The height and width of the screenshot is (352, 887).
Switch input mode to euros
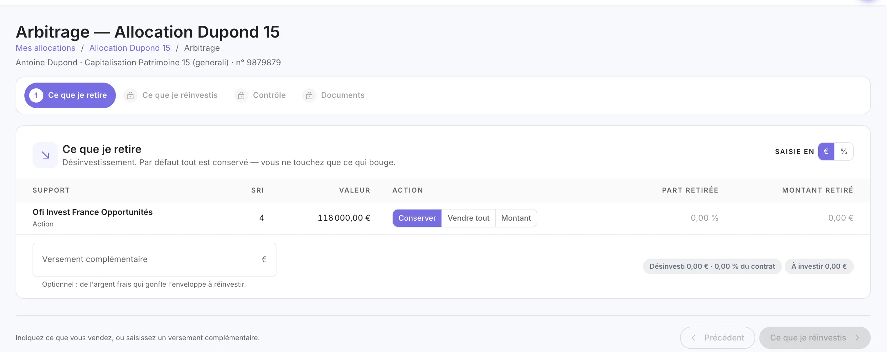826,151
